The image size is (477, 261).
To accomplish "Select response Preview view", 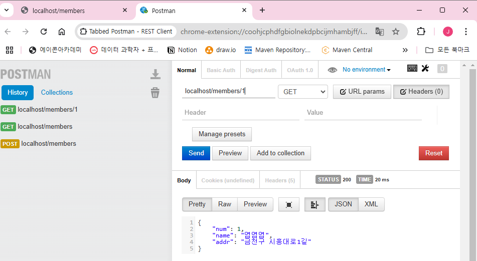I will point(255,204).
